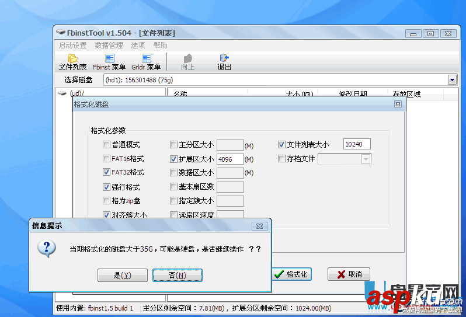Click 是(Y) to continue formatting

(123, 275)
